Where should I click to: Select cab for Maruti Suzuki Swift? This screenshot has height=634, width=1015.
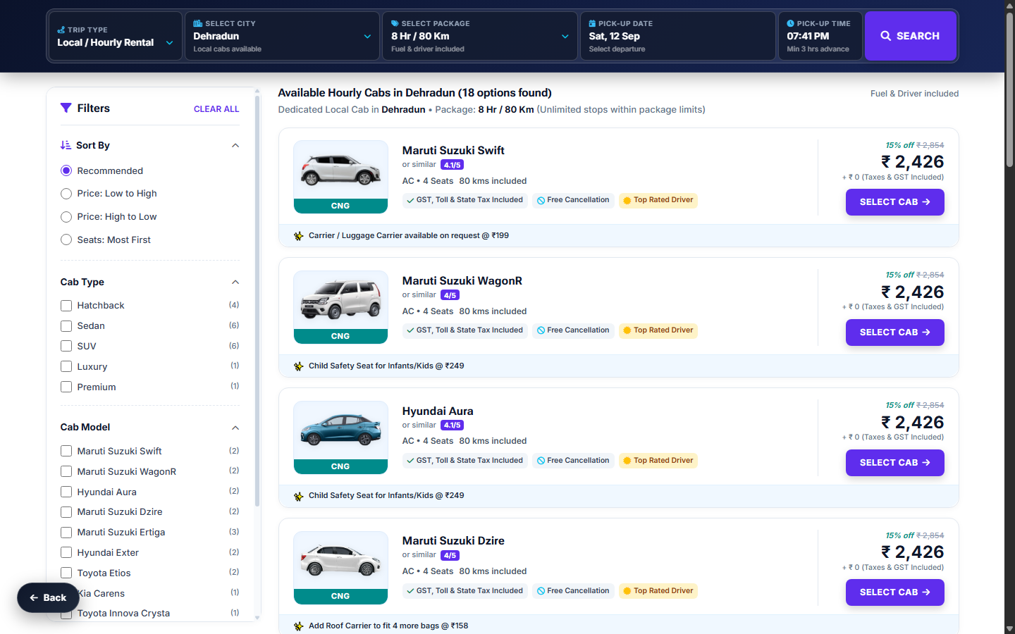pyautogui.click(x=894, y=202)
